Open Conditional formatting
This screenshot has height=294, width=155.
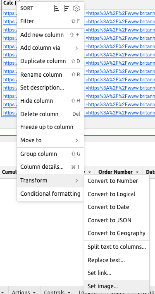50,194
